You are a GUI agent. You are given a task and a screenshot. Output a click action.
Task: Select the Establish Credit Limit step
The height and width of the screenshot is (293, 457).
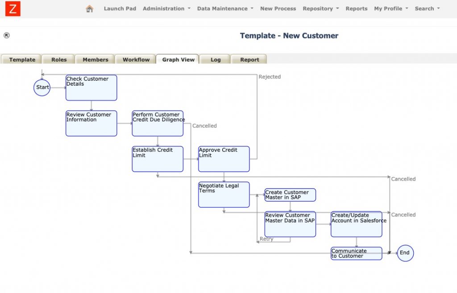(158, 159)
